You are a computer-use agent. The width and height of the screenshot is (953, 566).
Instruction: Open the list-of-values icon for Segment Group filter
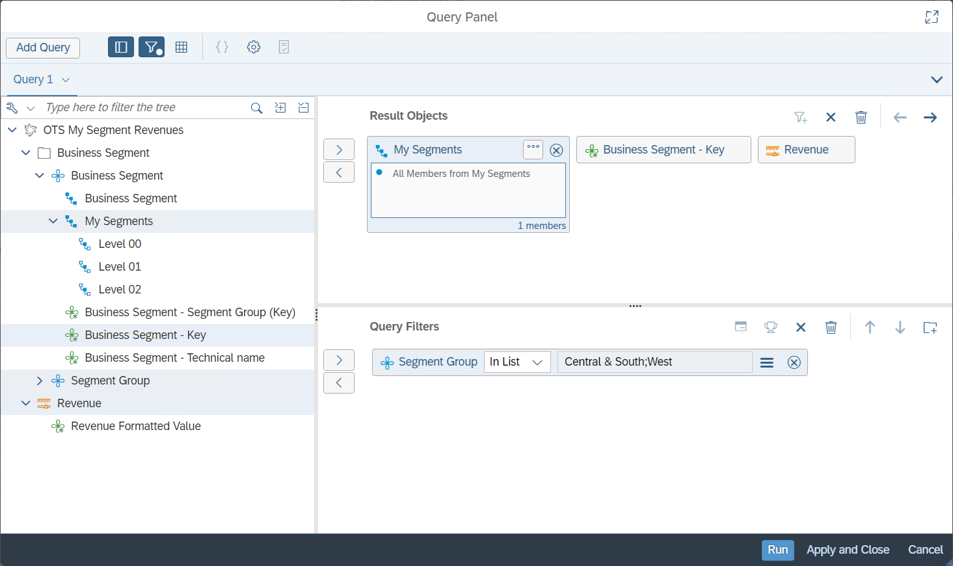[767, 362]
